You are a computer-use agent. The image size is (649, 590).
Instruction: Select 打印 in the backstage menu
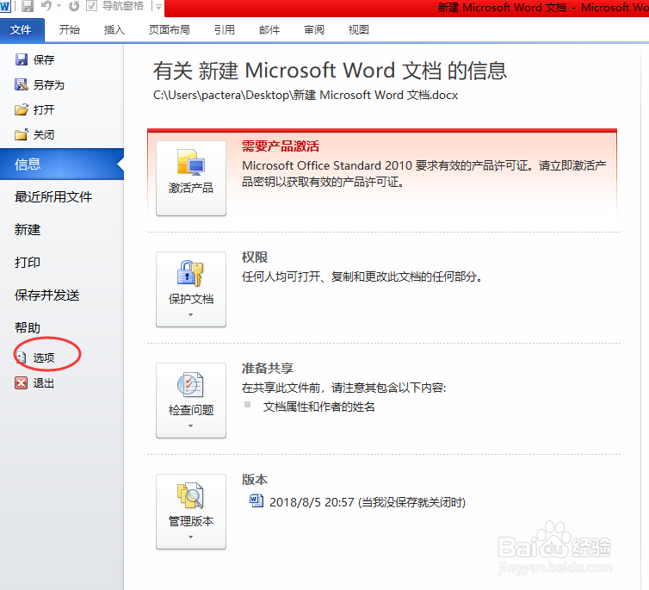(28, 262)
